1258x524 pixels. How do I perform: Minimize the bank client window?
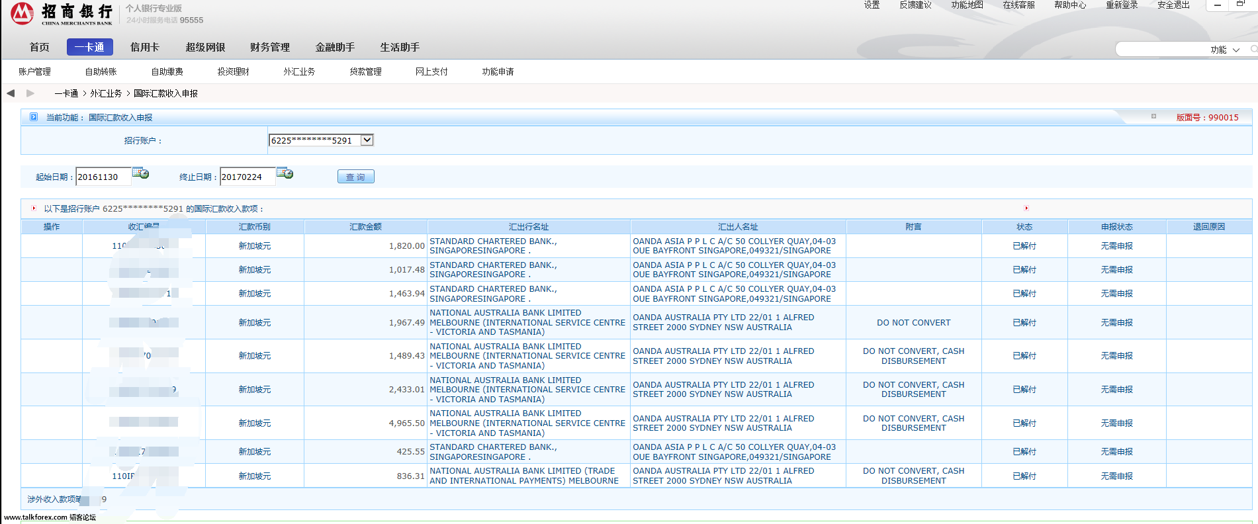(1218, 5)
